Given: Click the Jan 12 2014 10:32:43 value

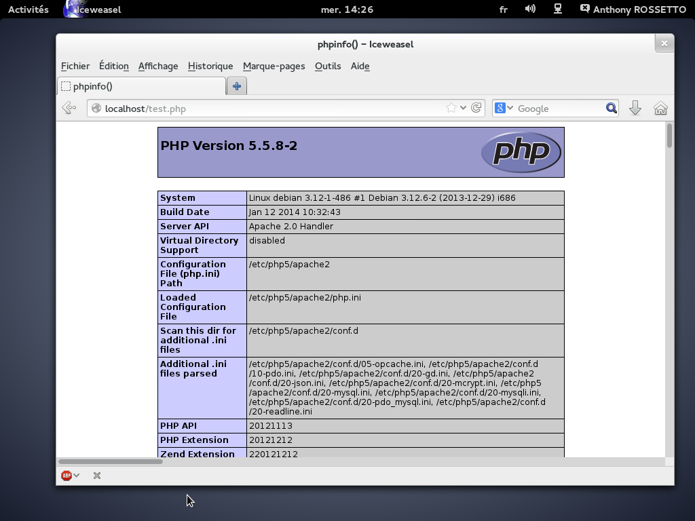Looking at the screenshot, I should 295,212.
